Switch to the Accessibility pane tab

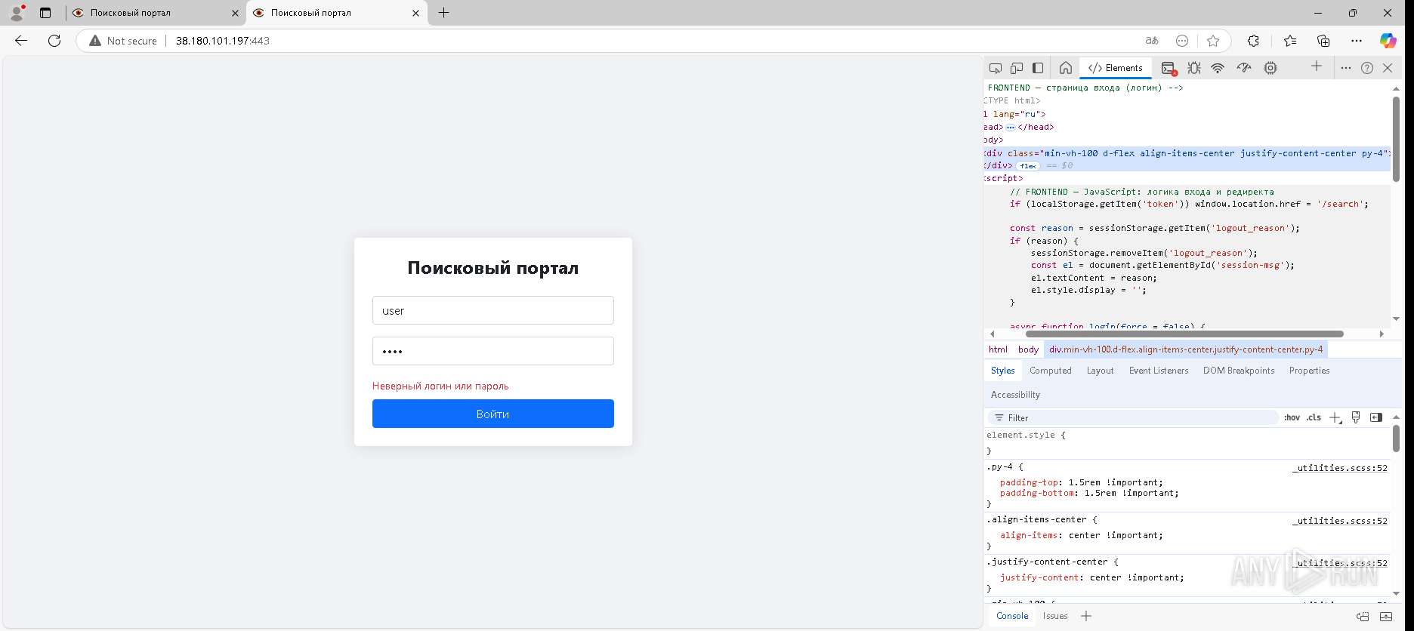pos(1015,395)
